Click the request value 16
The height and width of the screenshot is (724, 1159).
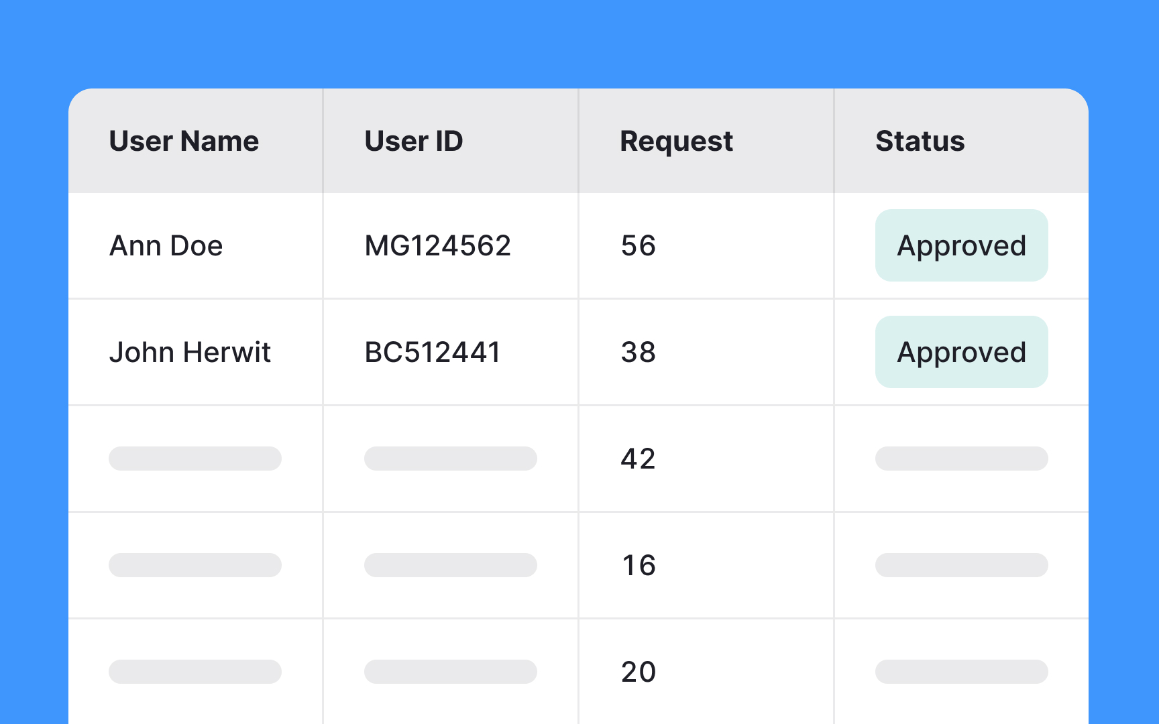tap(636, 565)
